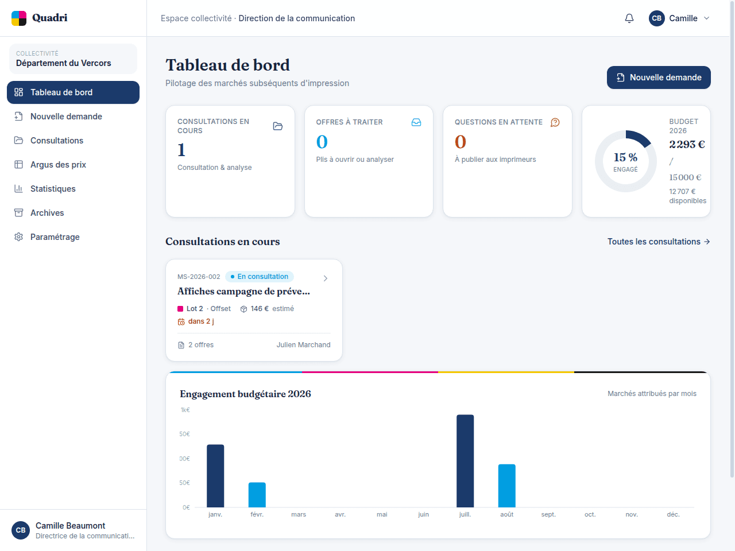
Task: Click the Archives box icon
Action: click(x=19, y=213)
